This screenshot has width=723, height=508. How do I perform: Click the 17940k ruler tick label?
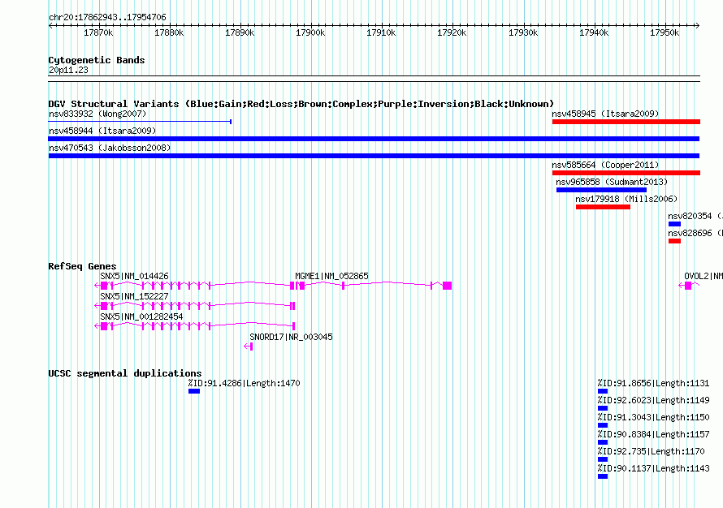(x=594, y=32)
